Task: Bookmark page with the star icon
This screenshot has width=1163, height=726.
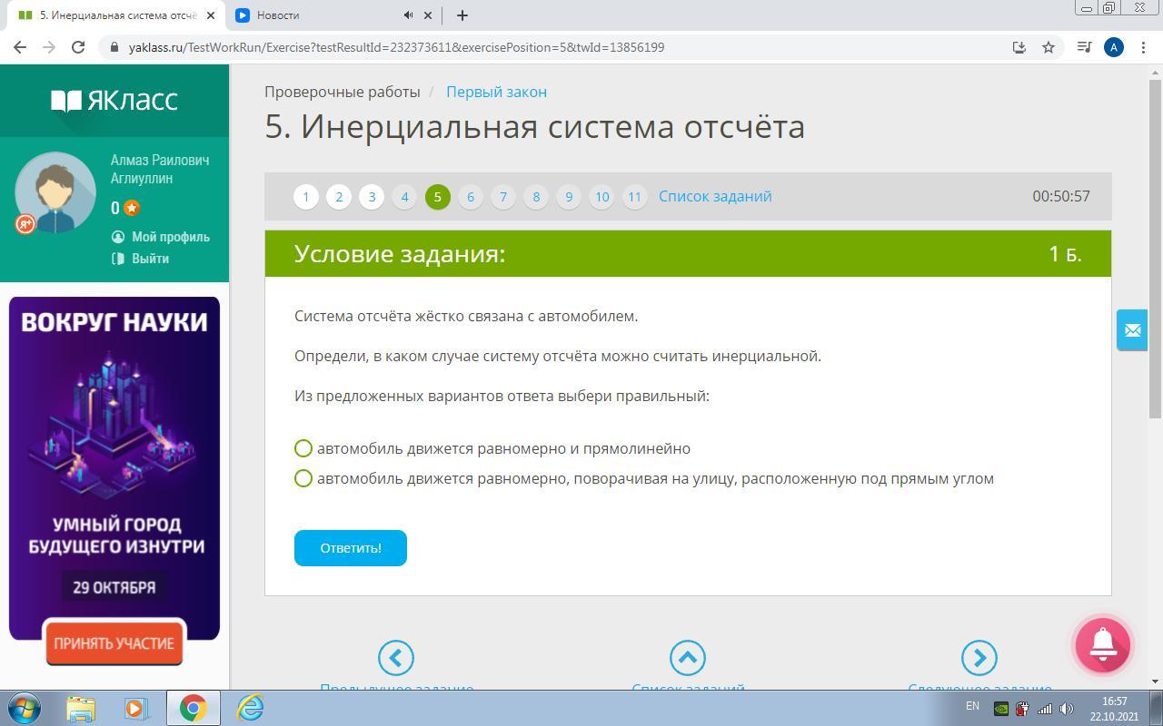Action: pyautogui.click(x=1049, y=47)
